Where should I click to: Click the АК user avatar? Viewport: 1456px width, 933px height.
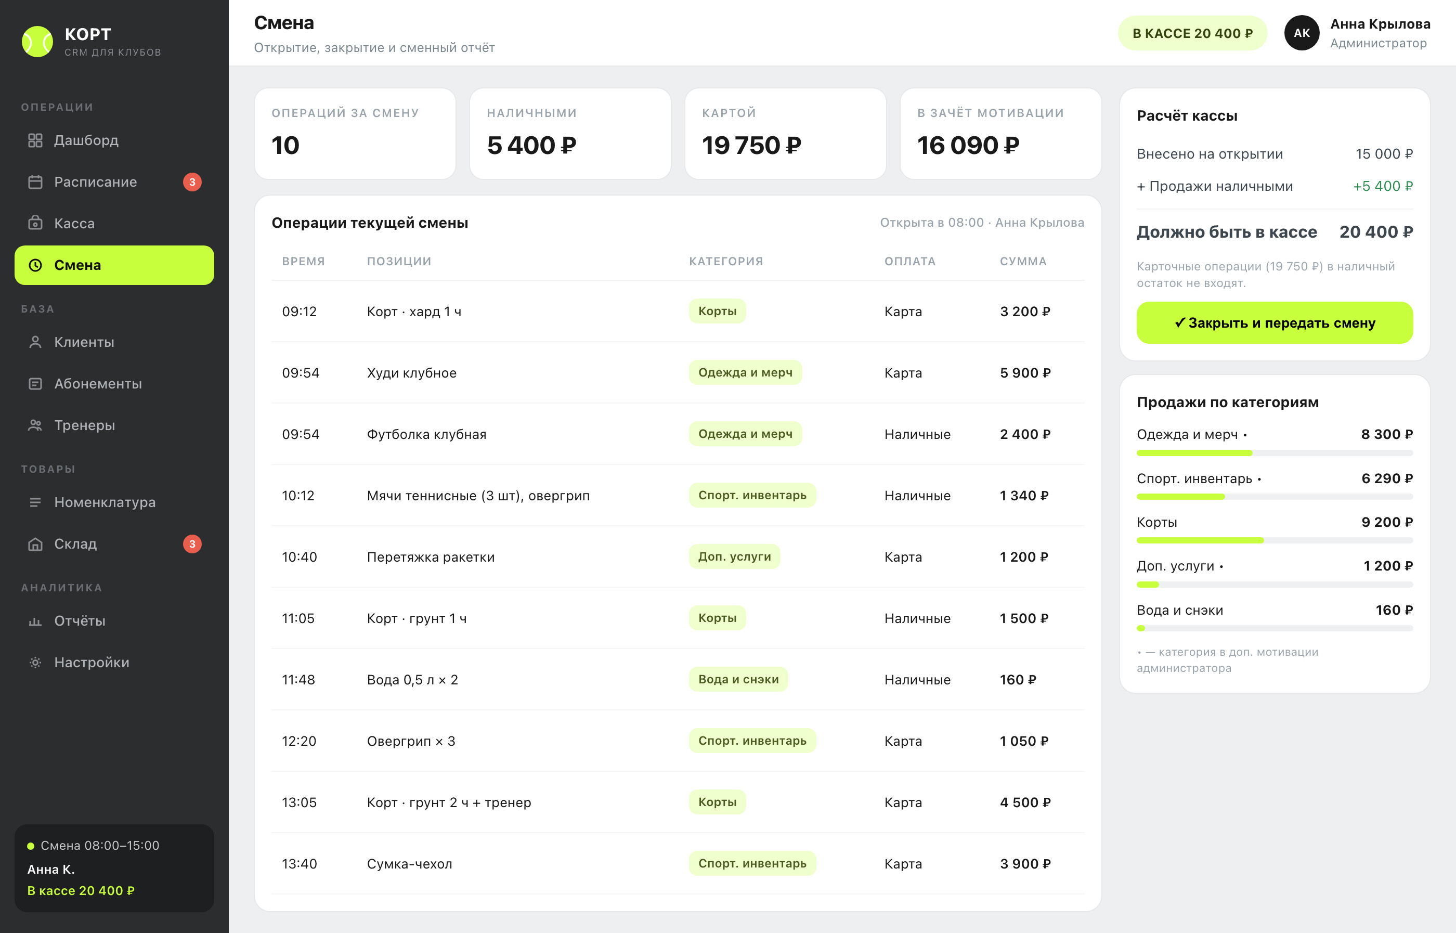tap(1302, 33)
